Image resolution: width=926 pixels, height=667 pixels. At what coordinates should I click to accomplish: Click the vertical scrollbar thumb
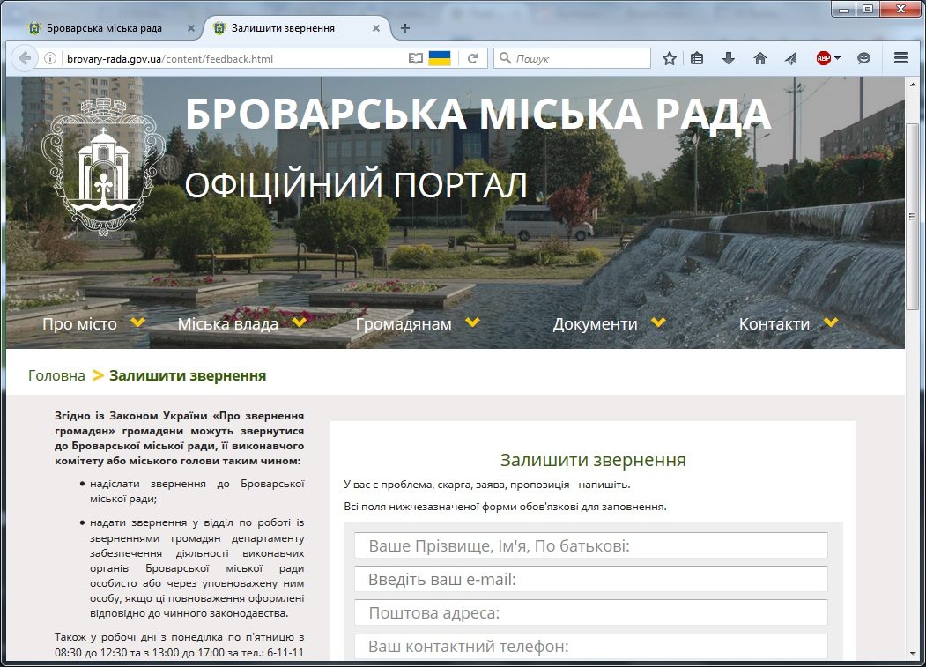(x=913, y=216)
